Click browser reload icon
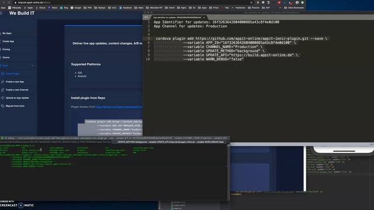The height and width of the screenshot is (210, 374). [9, 2]
